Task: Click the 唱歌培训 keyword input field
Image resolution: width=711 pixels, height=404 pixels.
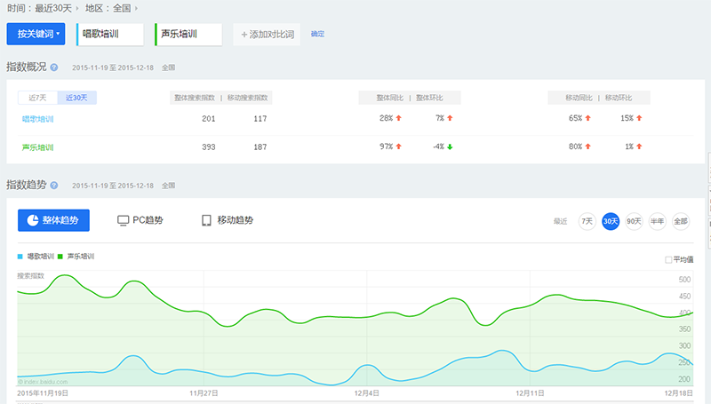Action: click(110, 35)
